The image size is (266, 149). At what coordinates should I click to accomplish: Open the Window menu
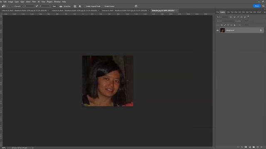57,2
